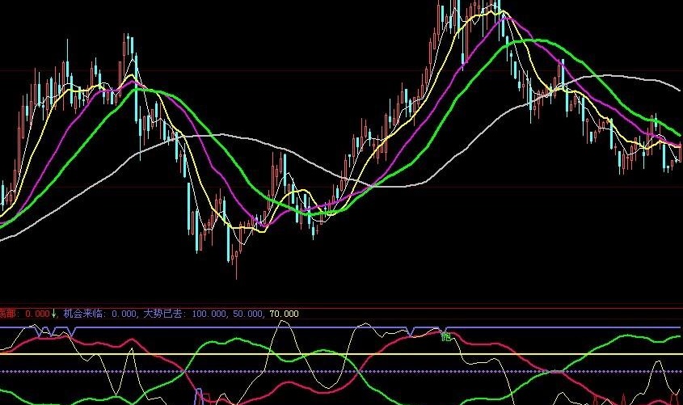Click the white 70.000 indicator value

(x=284, y=314)
